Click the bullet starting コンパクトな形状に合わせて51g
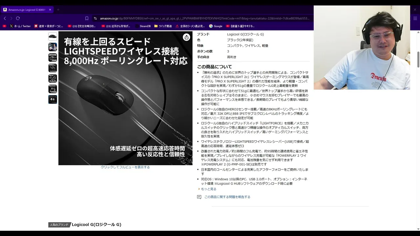 pos(255,97)
